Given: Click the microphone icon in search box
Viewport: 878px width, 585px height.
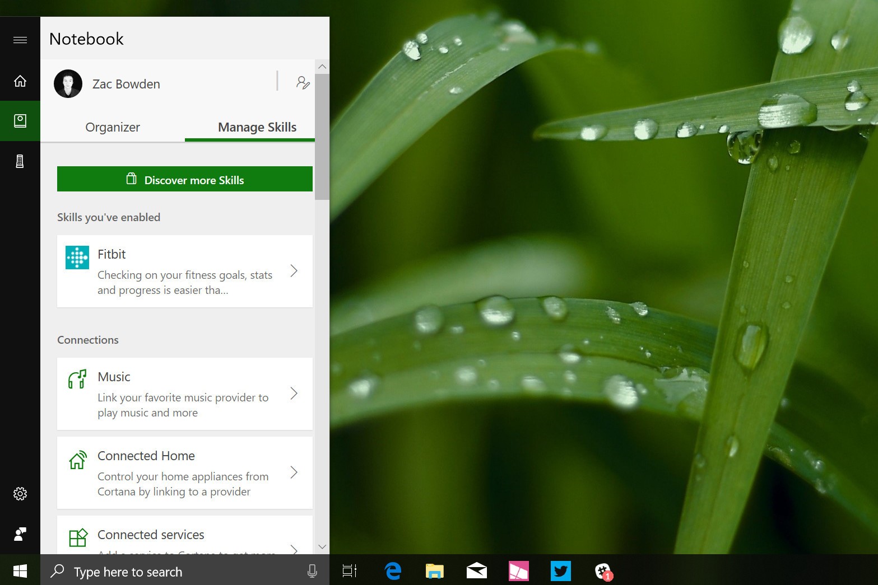Looking at the screenshot, I should tap(312, 571).
